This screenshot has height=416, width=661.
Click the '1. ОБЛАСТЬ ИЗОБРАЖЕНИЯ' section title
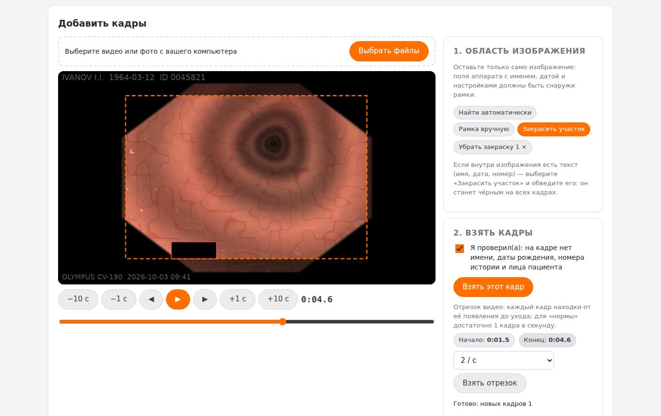[519, 51]
